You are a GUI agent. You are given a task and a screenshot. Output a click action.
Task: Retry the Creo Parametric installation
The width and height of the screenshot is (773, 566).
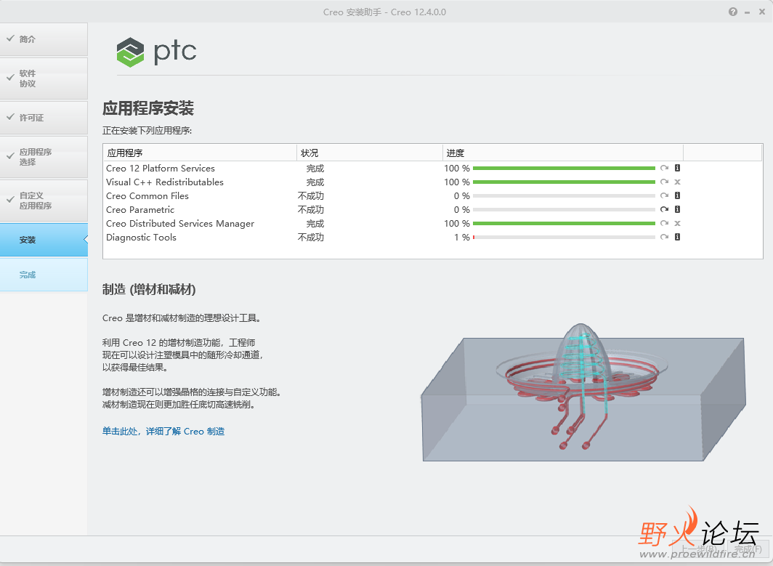[x=664, y=209]
